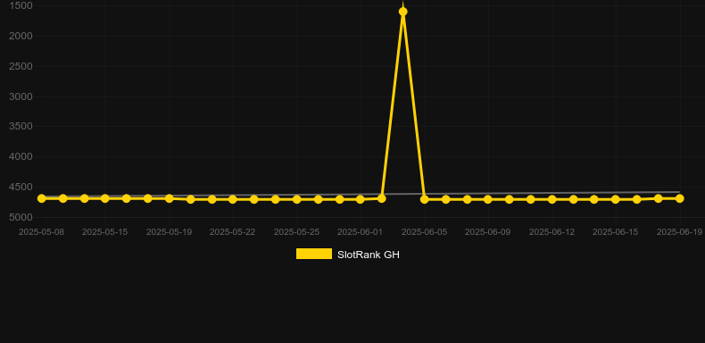Click the 3000 y-axis label
Screen dimensions: 705x343
21,96
